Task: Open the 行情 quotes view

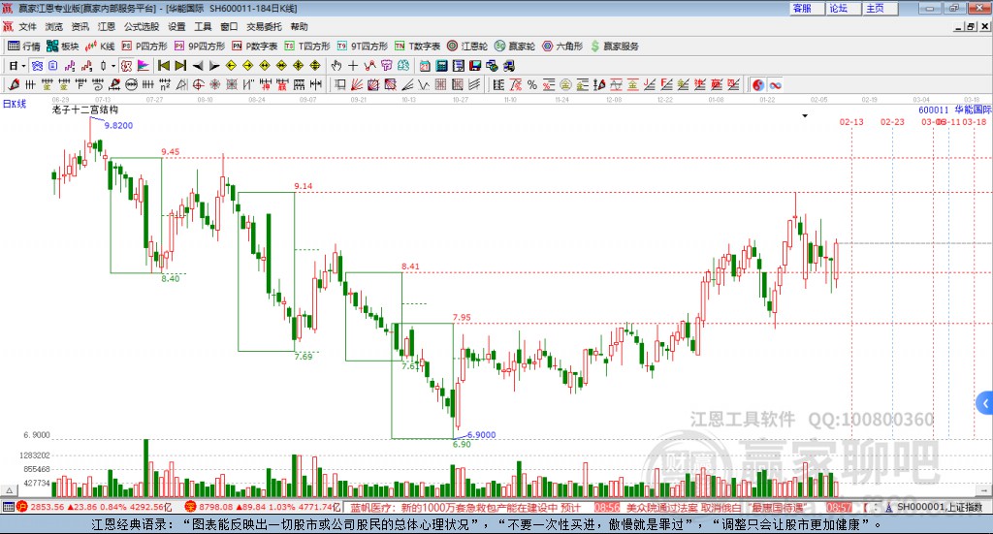Action: 24,47
